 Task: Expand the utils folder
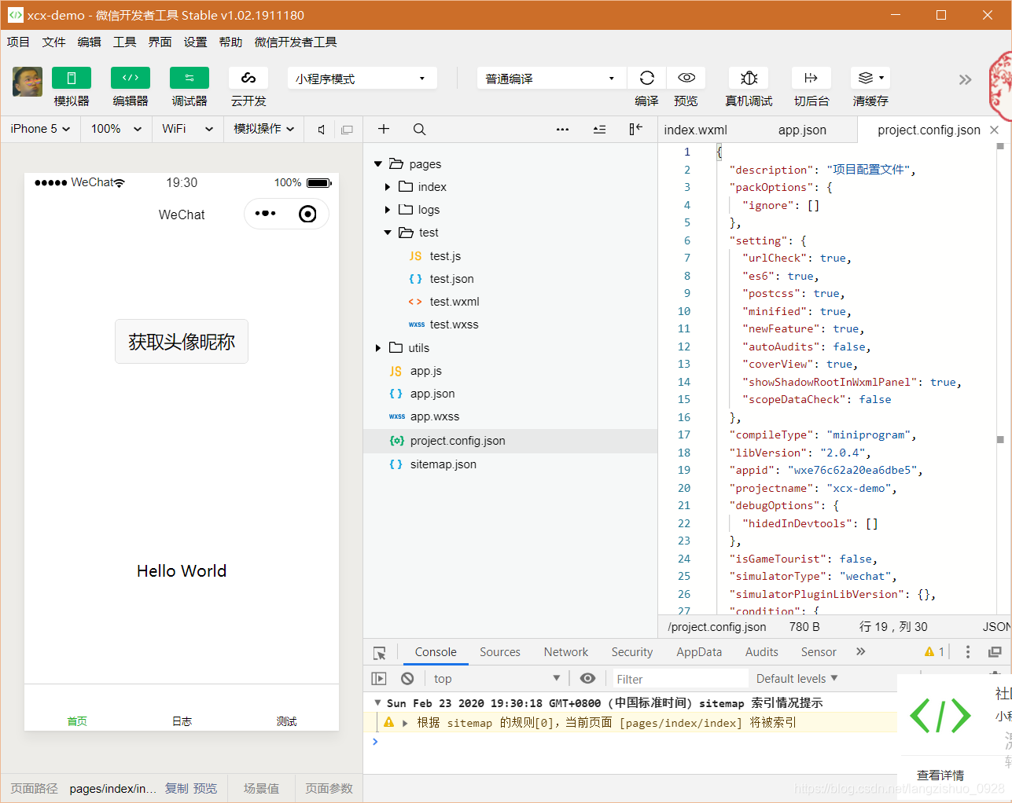tap(378, 348)
